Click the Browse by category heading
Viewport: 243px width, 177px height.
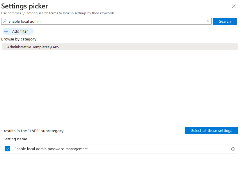19,39
